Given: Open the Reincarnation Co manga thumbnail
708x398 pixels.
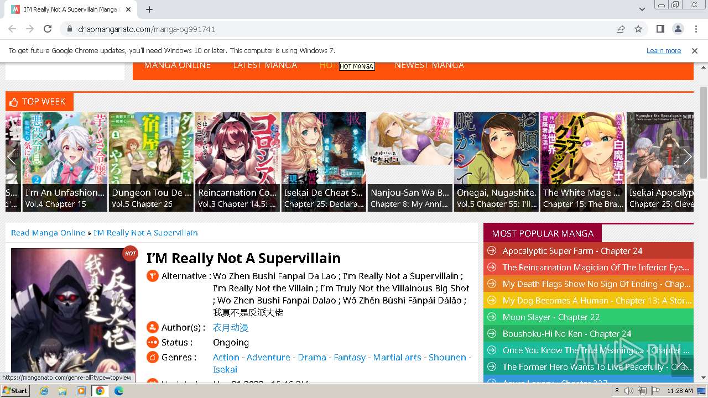Looking at the screenshot, I should tap(237, 161).
